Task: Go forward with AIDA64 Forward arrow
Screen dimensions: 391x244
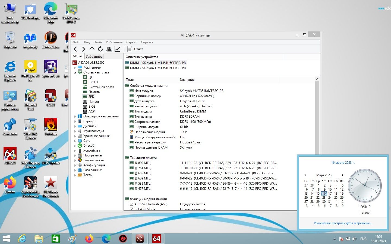Action: [x=84, y=49]
